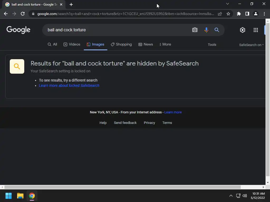View site information via padlock icon
The image size is (270, 202).
tap(33, 14)
